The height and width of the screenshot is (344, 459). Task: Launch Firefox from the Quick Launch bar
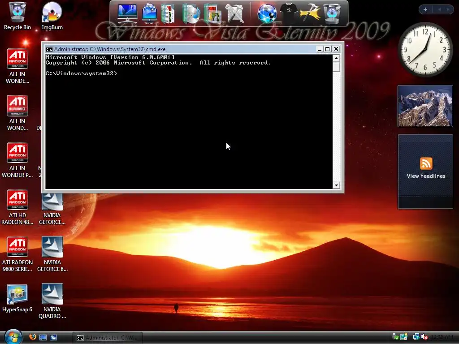click(x=33, y=337)
